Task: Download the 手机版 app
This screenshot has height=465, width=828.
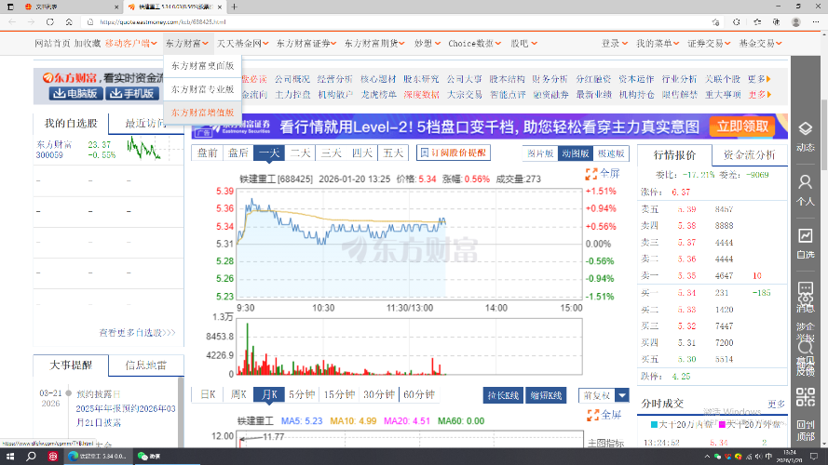Action: click(x=132, y=93)
